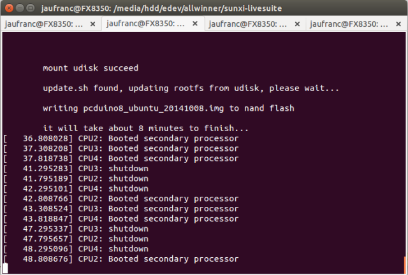
Task: Maximize the terminal window
Action: click(31, 8)
